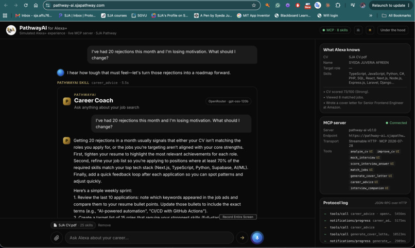Click the MCP 8 skills status pill
415x248 pixels.
[335, 30]
